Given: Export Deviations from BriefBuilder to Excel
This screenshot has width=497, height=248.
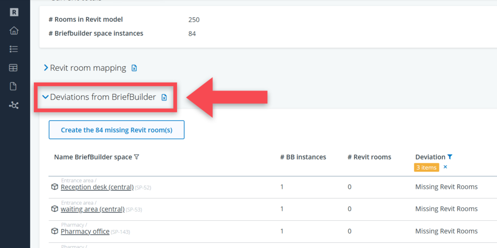Looking at the screenshot, I should [164, 97].
